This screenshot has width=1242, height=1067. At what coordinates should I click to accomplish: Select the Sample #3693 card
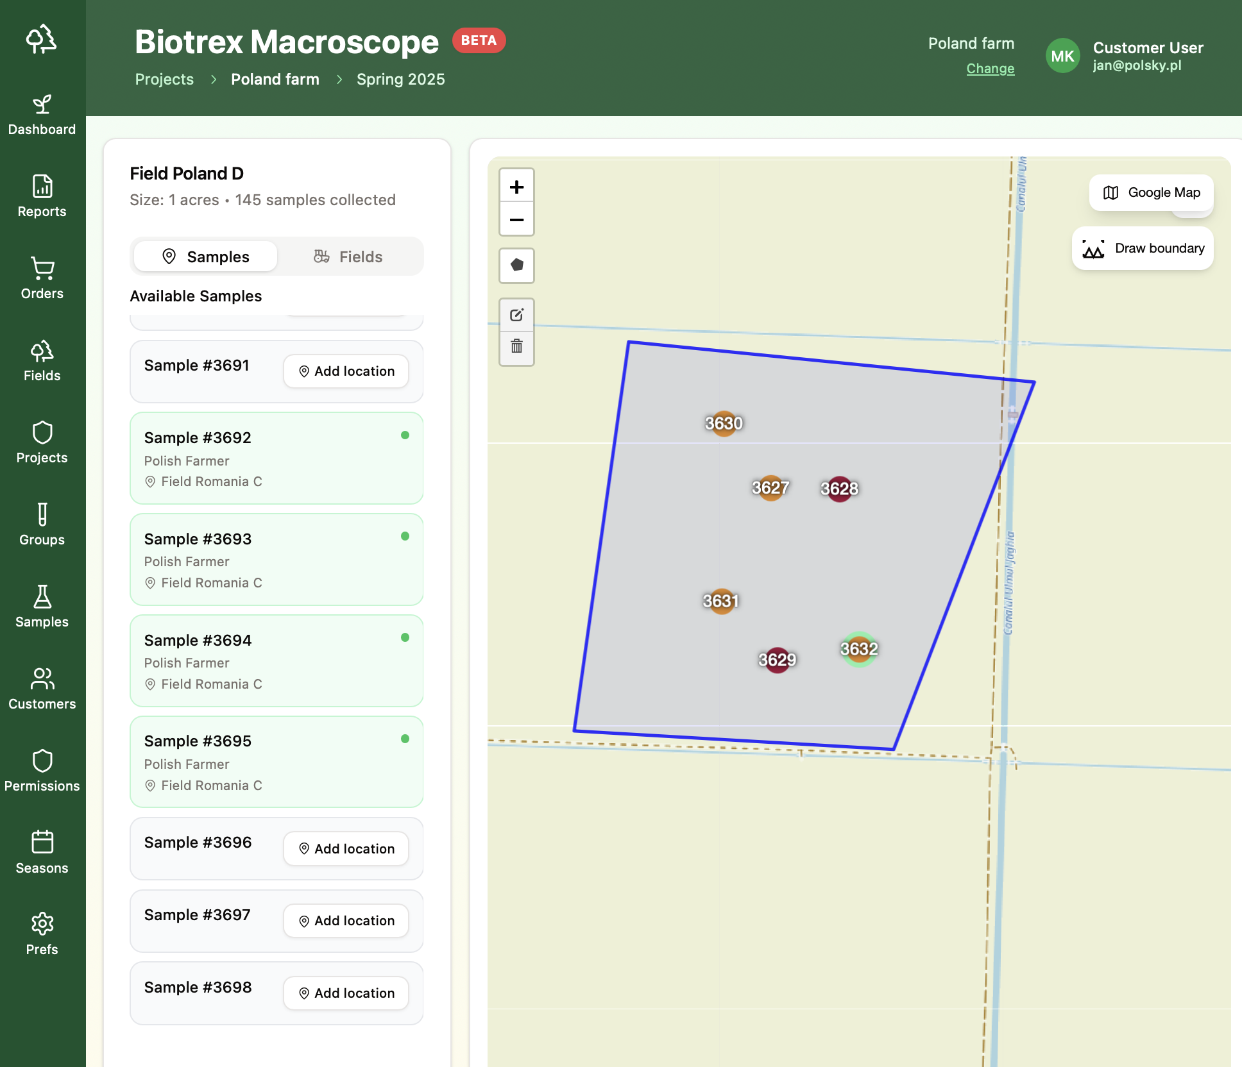[276, 560]
